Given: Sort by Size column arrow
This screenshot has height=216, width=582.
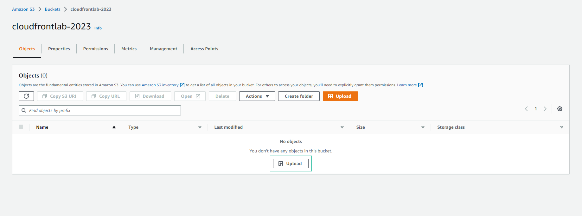Looking at the screenshot, I should [x=423, y=127].
